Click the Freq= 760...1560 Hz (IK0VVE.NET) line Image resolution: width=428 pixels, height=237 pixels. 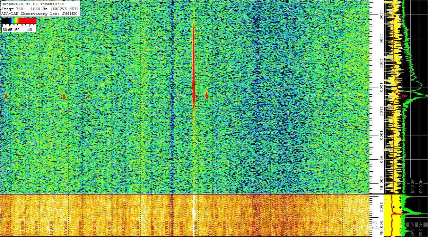pos(40,8)
